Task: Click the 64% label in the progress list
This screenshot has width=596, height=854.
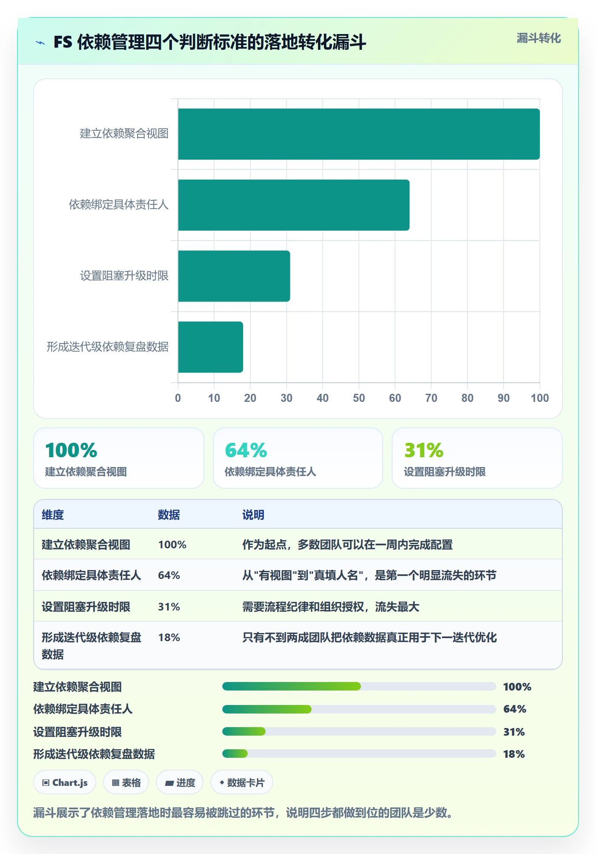Action: click(x=515, y=709)
